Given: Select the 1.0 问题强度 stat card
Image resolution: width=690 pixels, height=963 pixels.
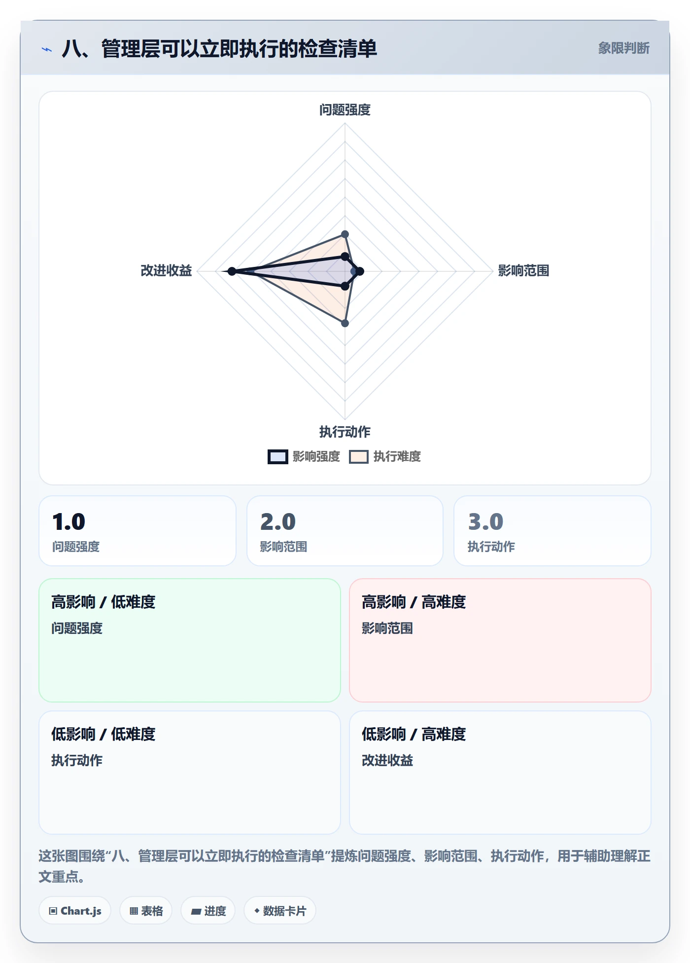Looking at the screenshot, I should click(x=138, y=531).
